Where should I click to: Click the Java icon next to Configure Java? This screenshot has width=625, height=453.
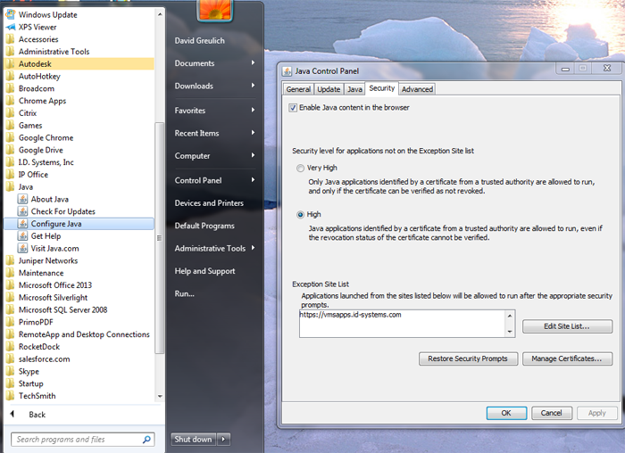pyautogui.click(x=22, y=224)
